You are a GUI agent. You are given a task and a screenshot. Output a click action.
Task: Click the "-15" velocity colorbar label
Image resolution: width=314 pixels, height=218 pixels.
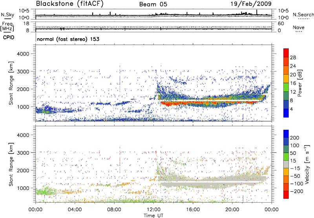[x=295, y=168]
